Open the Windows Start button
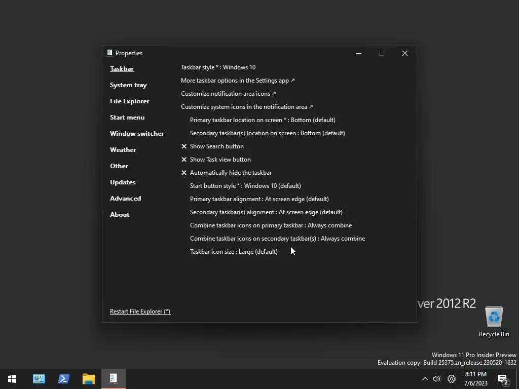 point(12,379)
